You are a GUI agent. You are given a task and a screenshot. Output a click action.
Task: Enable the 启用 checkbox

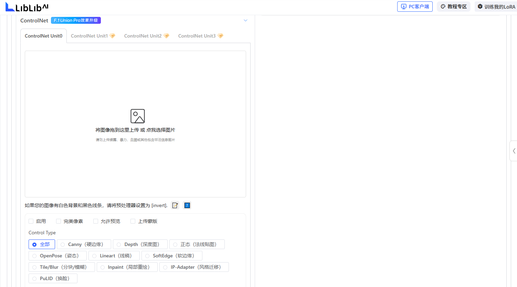click(31, 221)
